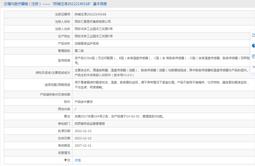This screenshot has width=255, height=166.
Task: Click approval department 陕西省药品监督管理局
Action: [90, 124]
